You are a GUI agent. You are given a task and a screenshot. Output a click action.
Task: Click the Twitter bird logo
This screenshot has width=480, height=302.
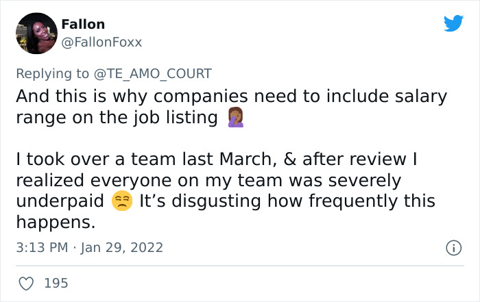point(453,23)
